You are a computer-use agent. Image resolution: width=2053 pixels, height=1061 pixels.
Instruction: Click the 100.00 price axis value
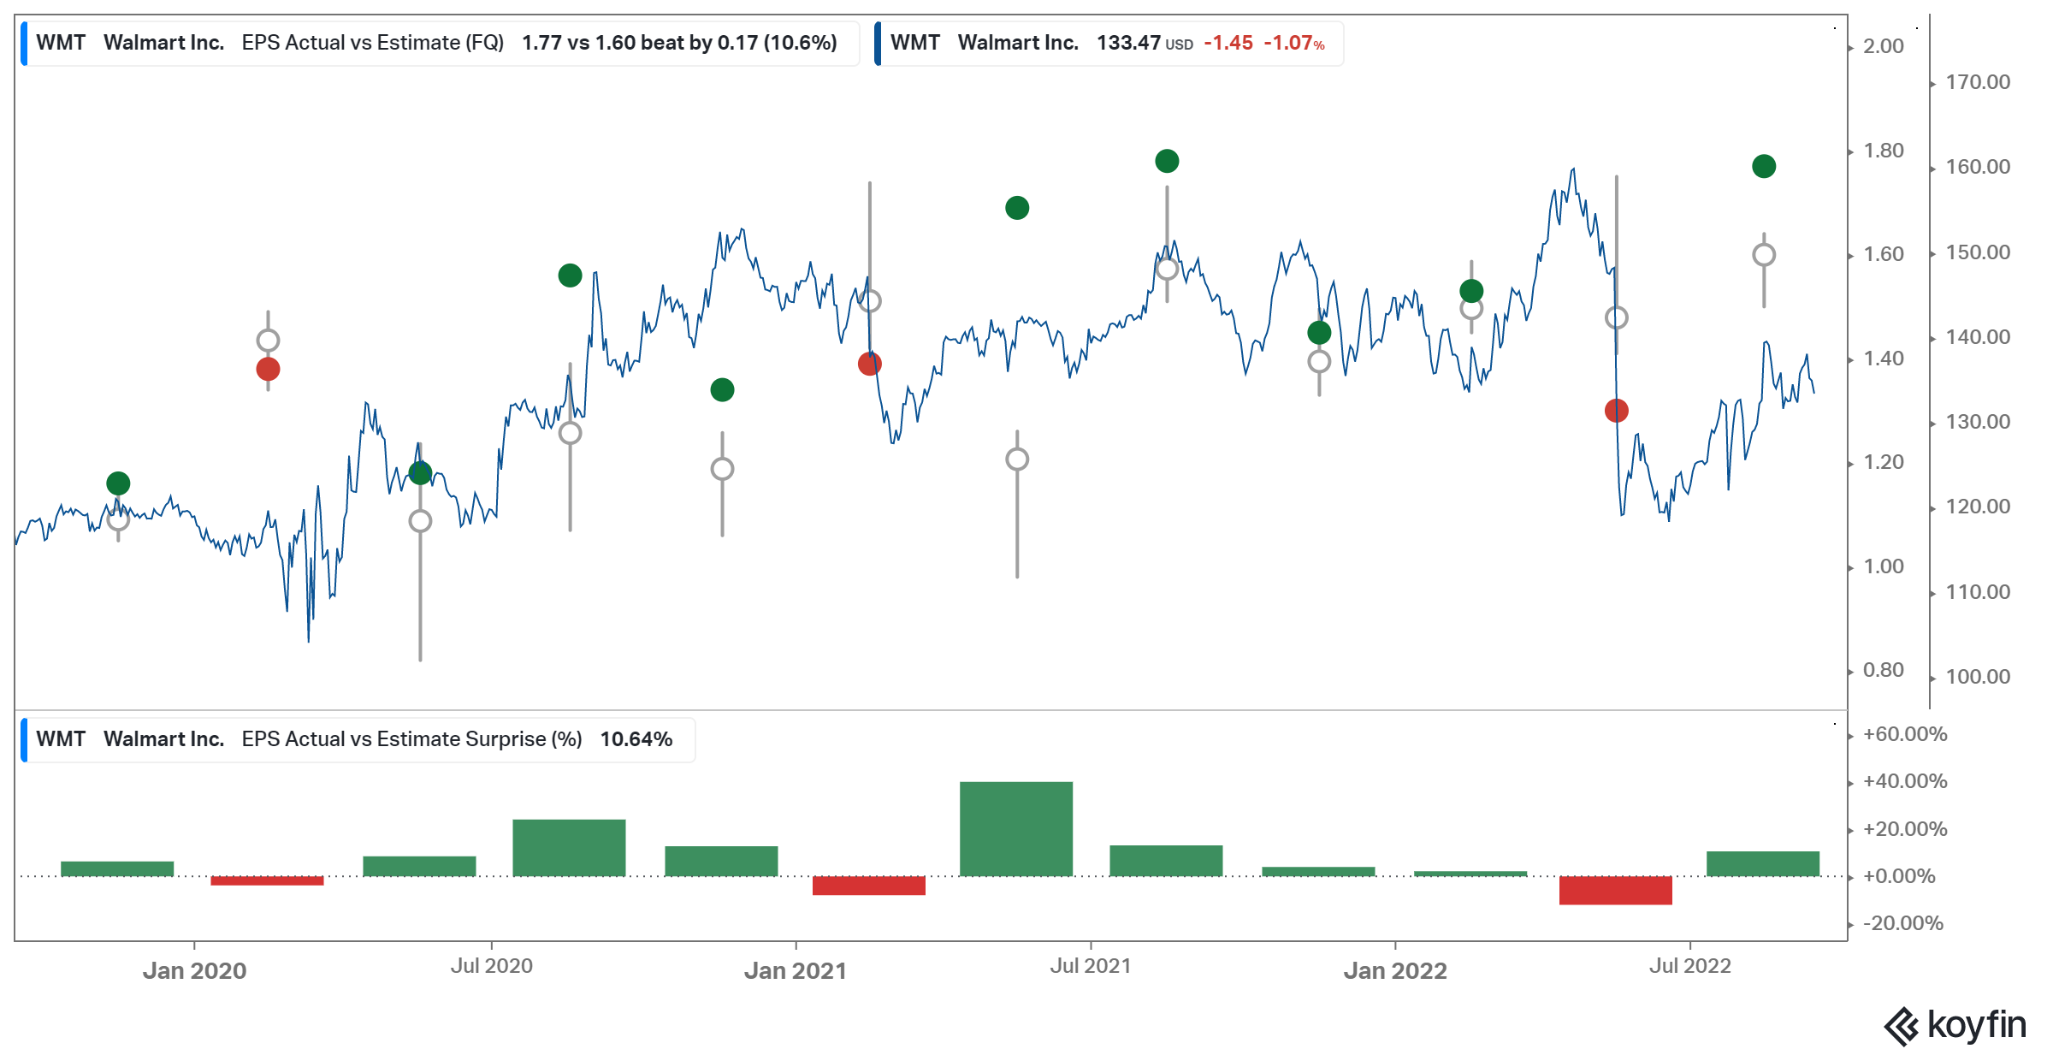click(1978, 677)
